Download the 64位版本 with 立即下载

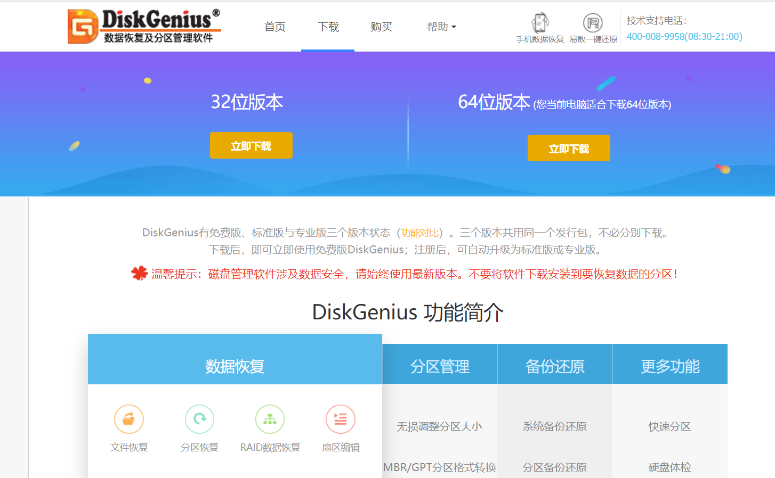[x=569, y=148]
